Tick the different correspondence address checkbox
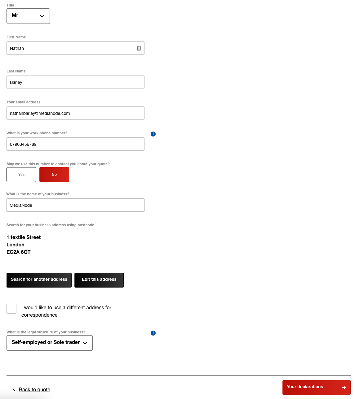This screenshot has width=355, height=399. (x=11, y=309)
